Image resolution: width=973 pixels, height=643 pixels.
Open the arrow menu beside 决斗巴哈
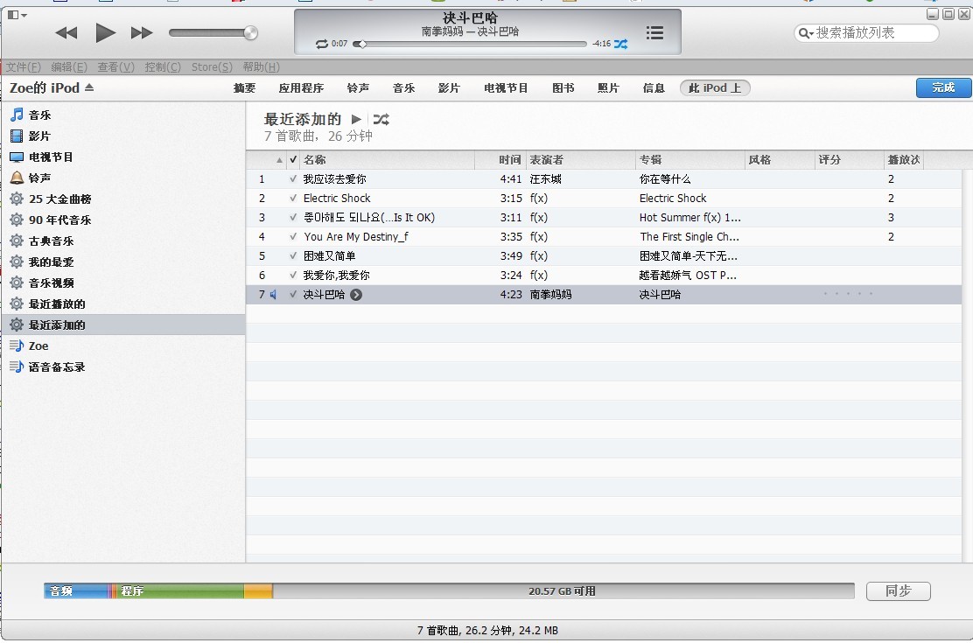pyautogui.click(x=356, y=295)
